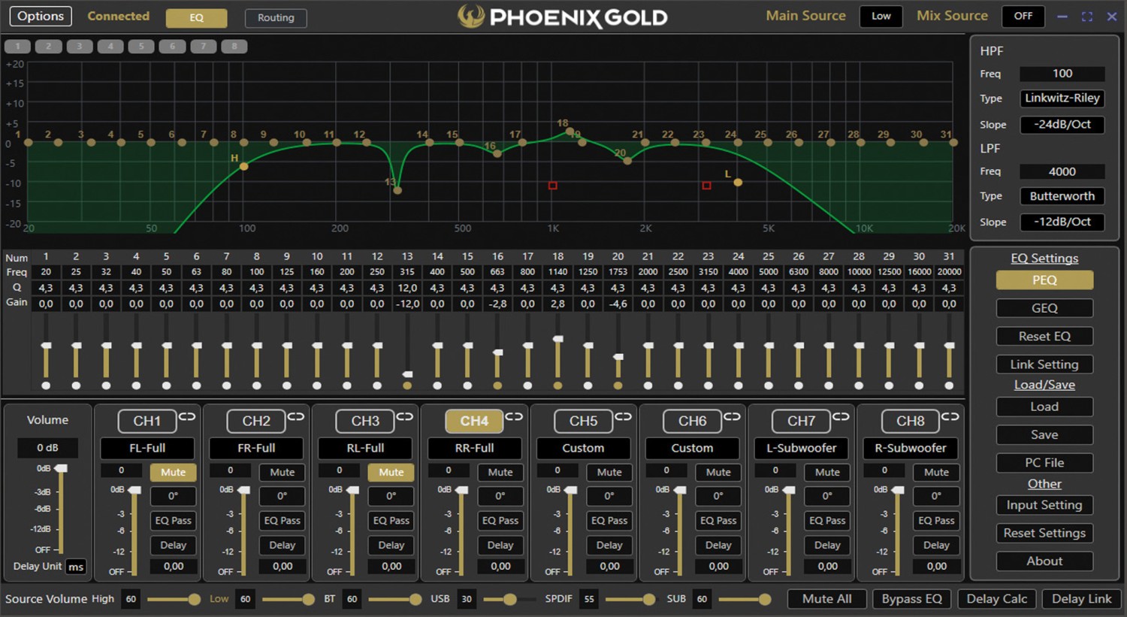Select the H high-pass filter node on graph

(x=243, y=166)
